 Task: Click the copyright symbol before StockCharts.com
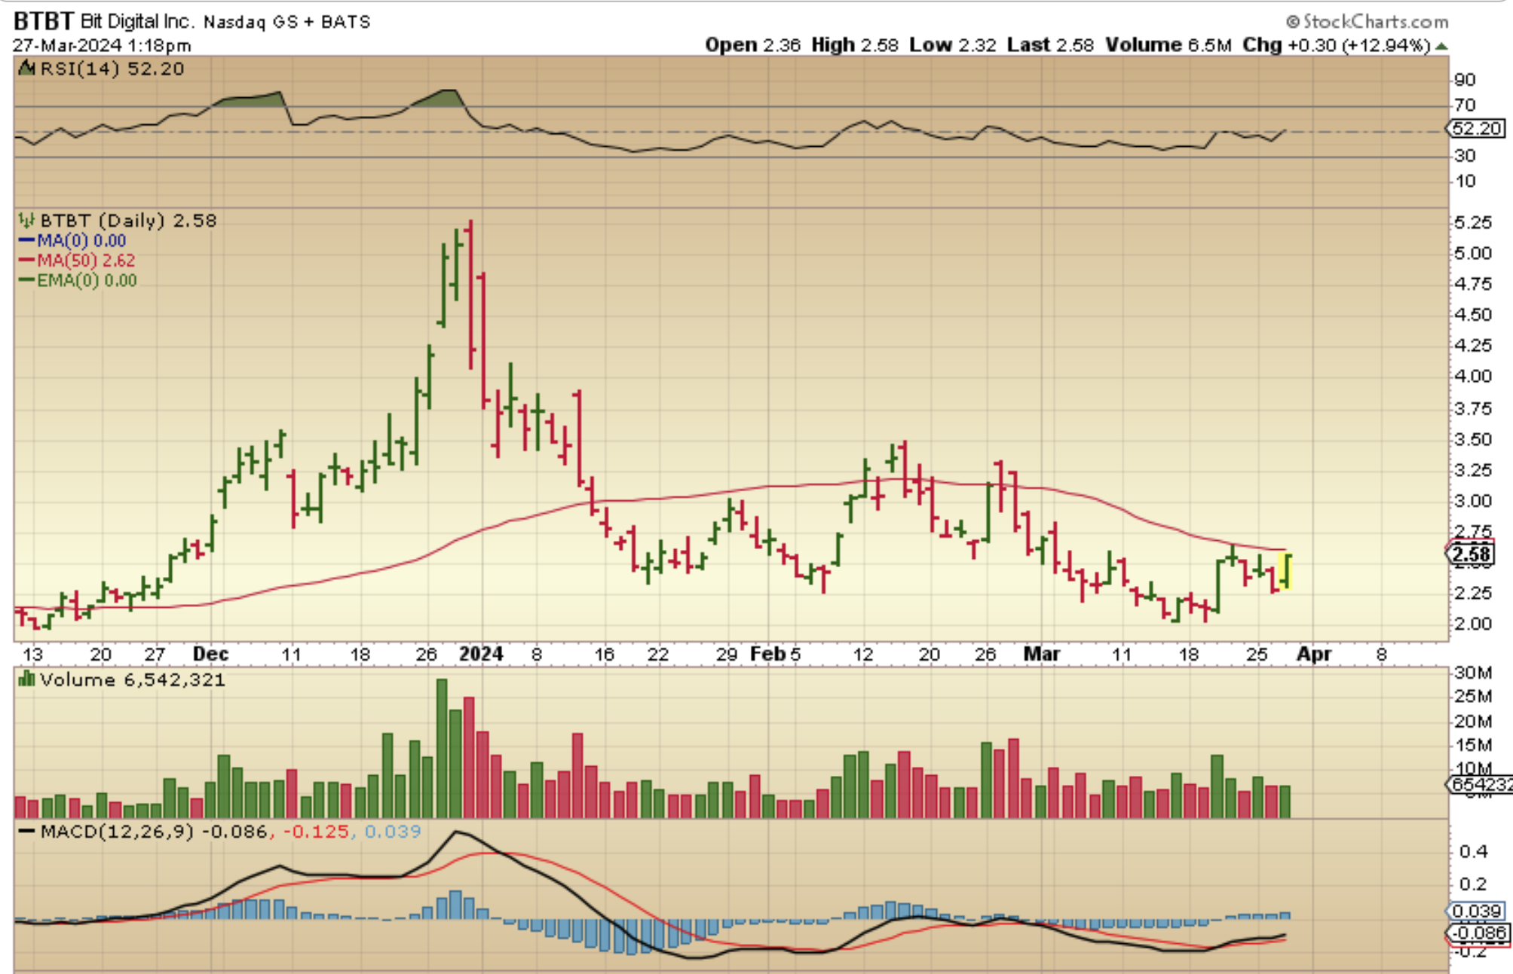pyautogui.click(x=1293, y=22)
